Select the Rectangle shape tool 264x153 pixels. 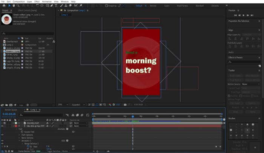pyautogui.click(x=48, y=6)
